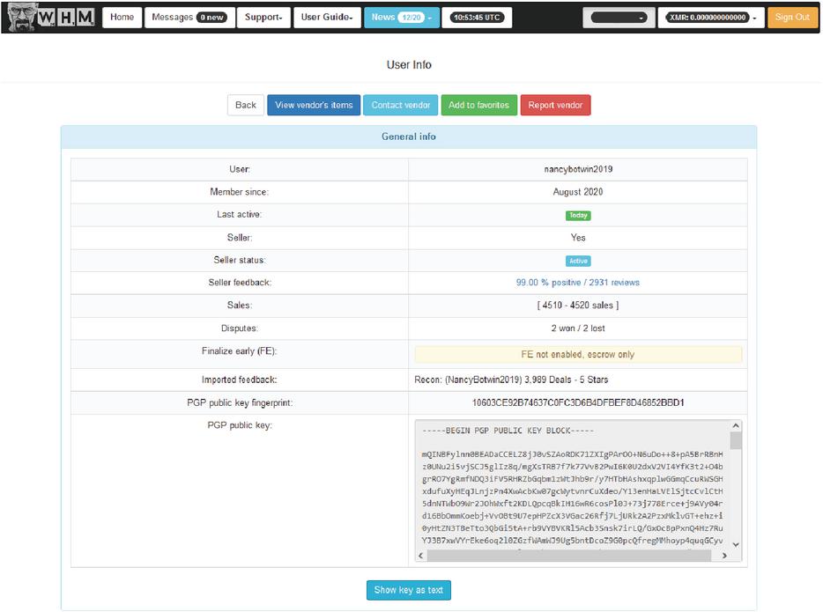Click the vertical scrollbar down arrow in PGP key box
The height and width of the screenshot is (612, 823).
[736, 544]
